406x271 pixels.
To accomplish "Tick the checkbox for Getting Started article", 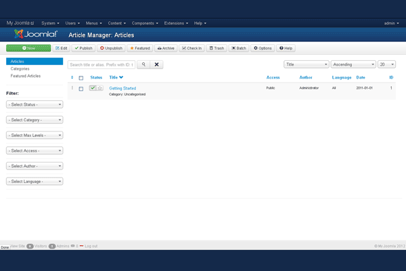I will pyautogui.click(x=81, y=89).
